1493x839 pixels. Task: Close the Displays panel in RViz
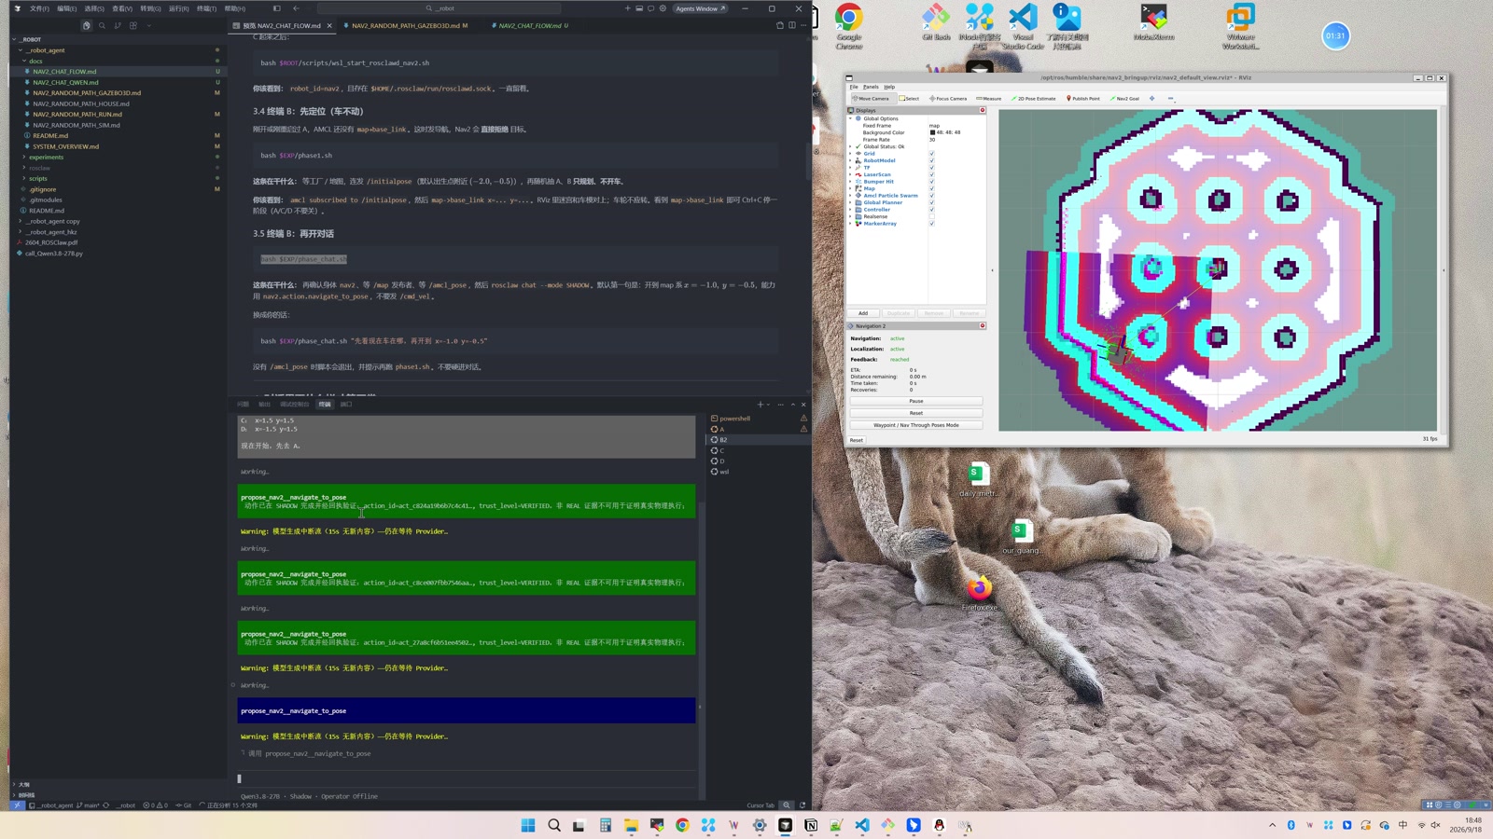983,110
